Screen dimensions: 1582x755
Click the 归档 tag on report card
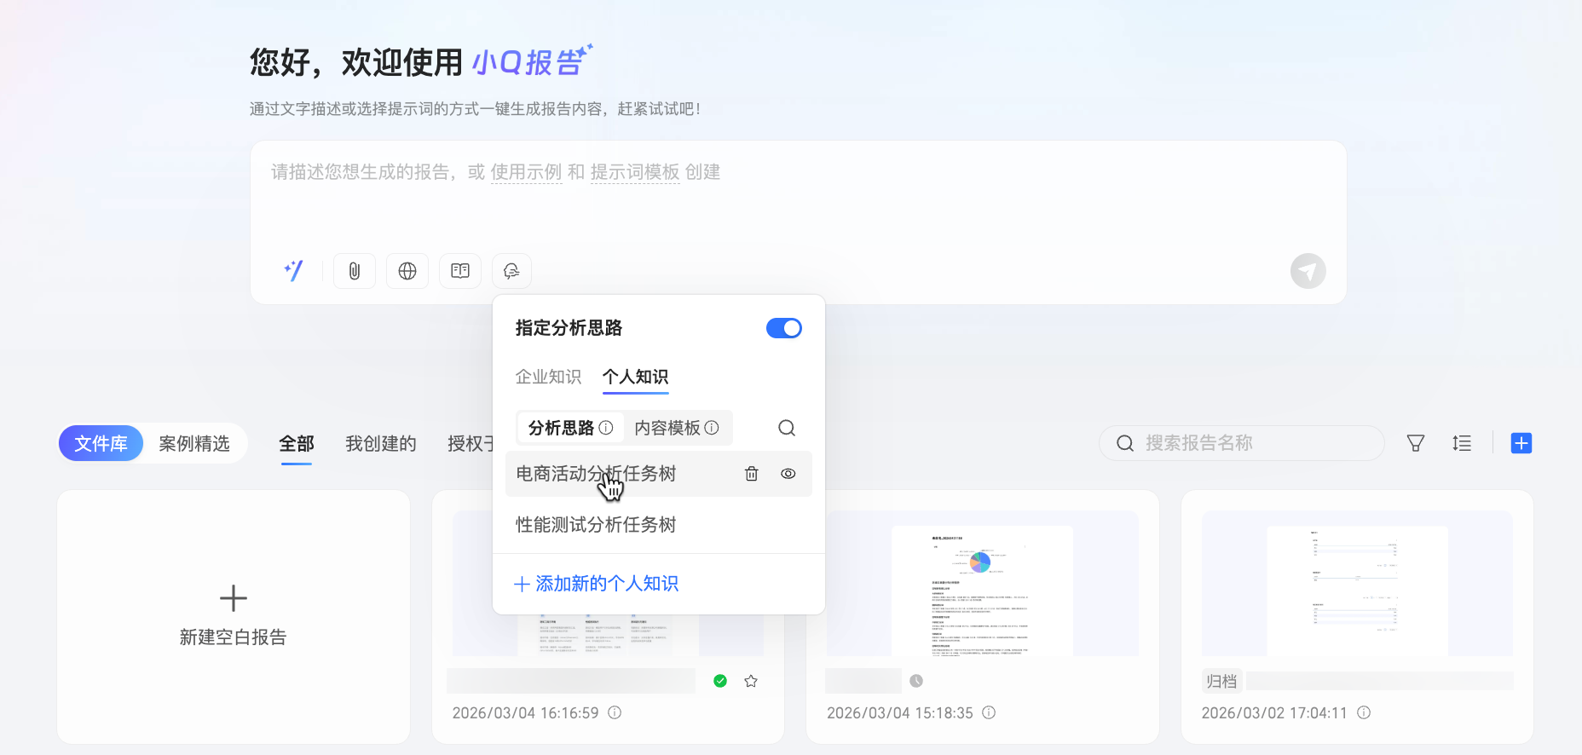click(x=1221, y=681)
